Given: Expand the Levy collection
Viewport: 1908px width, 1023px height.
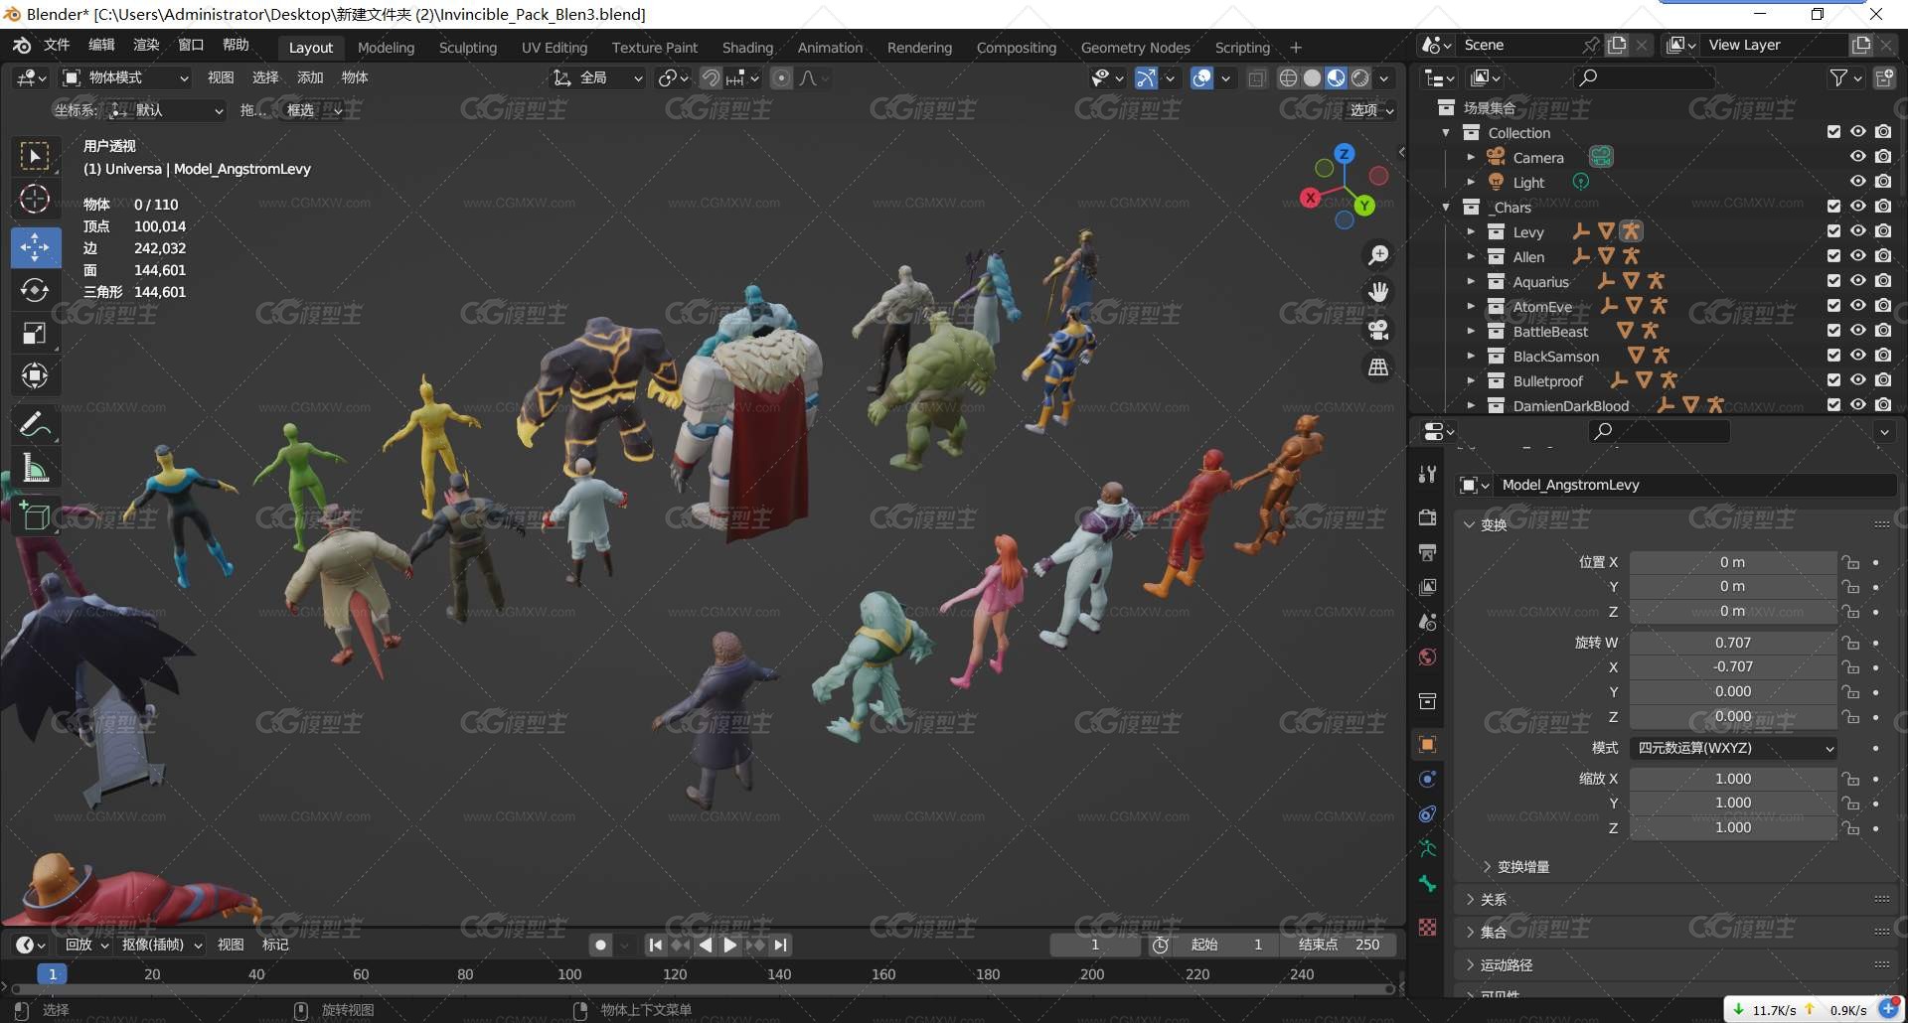Looking at the screenshot, I should click(x=1471, y=231).
